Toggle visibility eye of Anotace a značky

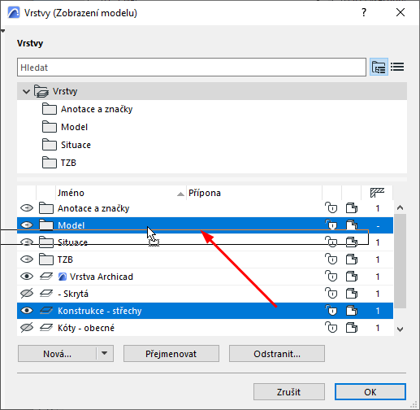[27, 208]
